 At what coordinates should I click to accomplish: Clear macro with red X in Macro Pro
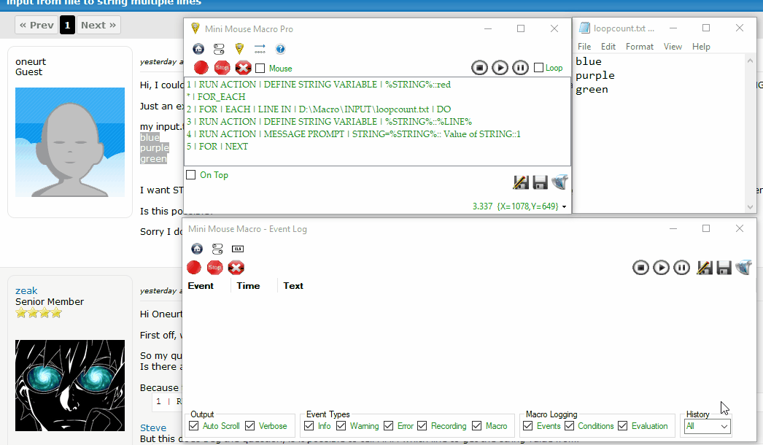(243, 68)
